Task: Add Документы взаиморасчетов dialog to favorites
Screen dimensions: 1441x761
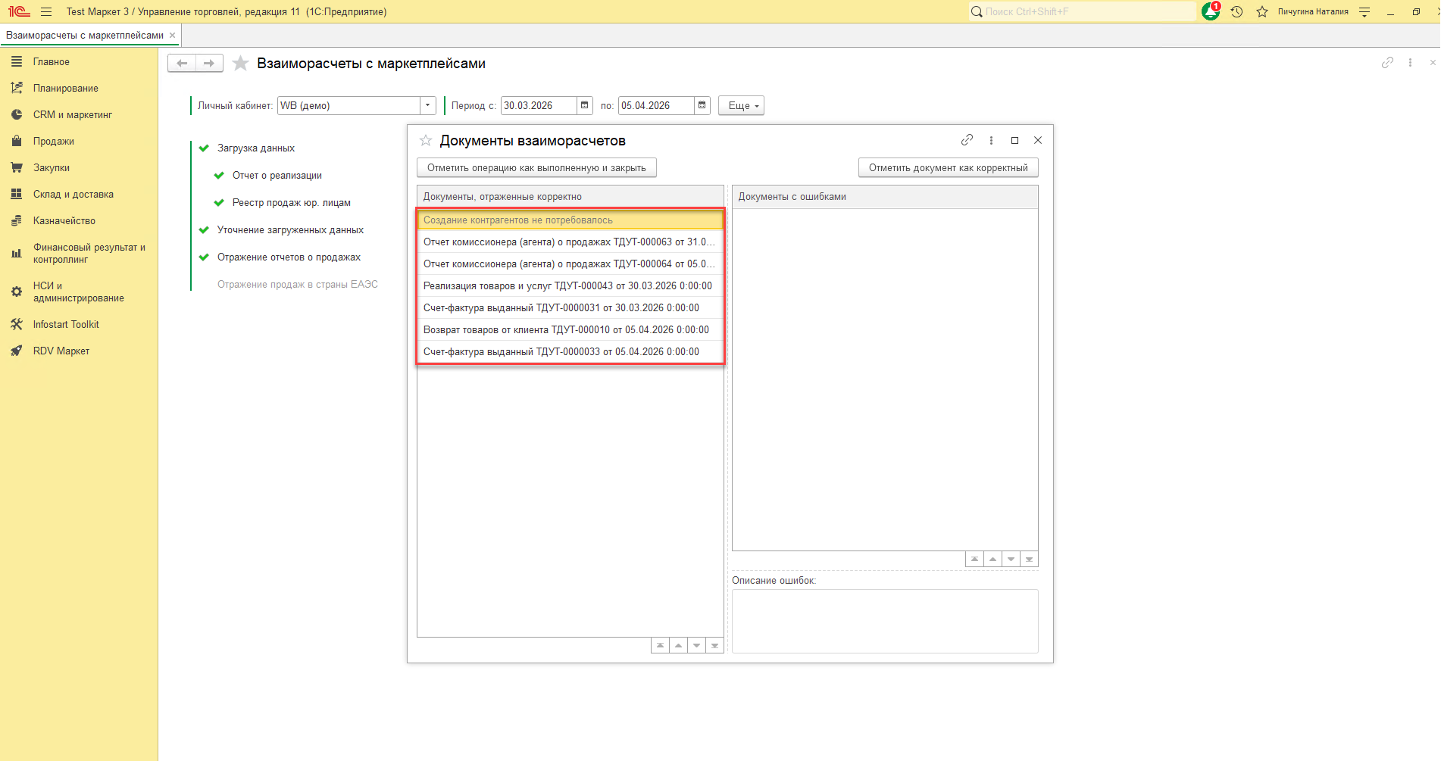Action: coord(426,141)
